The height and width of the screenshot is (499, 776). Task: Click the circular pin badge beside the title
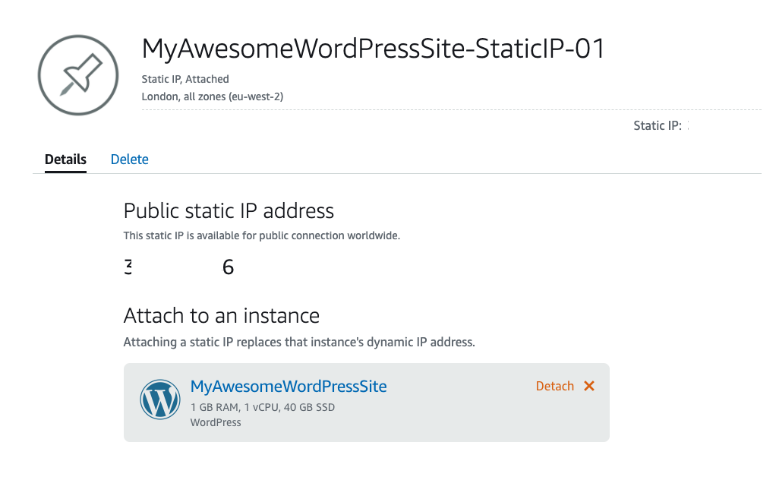[x=78, y=74]
